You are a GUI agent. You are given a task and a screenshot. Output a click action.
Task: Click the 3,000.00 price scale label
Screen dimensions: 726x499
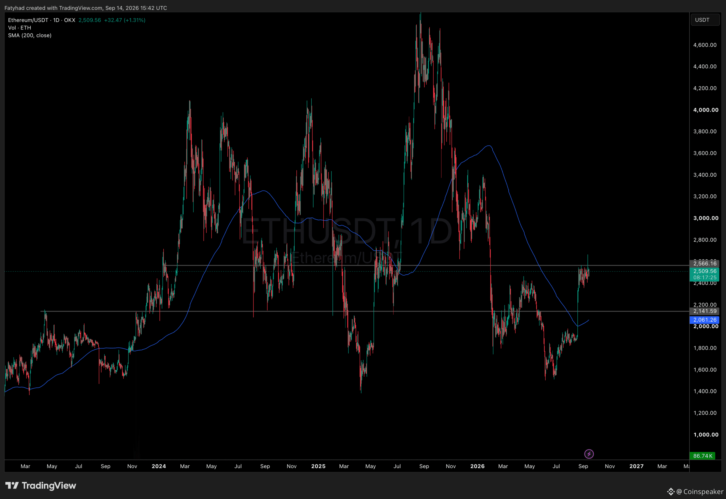point(706,218)
